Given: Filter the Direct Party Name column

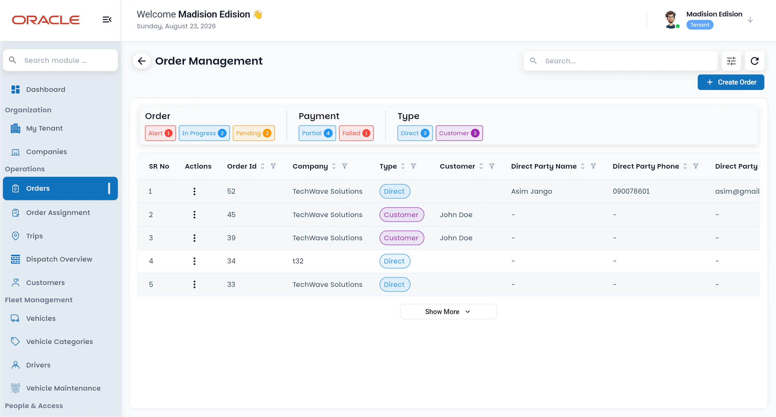Looking at the screenshot, I should 593,166.
